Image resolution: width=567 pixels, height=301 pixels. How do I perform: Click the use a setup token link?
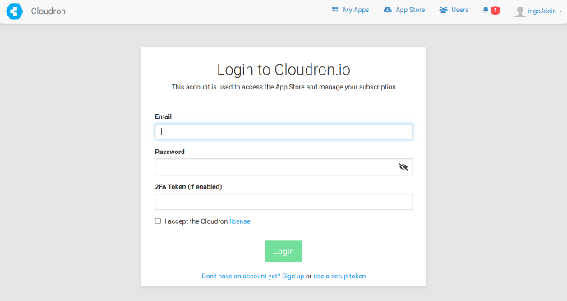click(339, 276)
